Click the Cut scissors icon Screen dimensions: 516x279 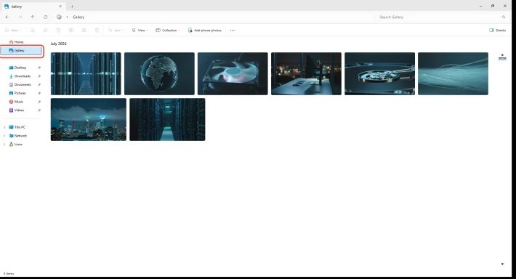(x=33, y=31)
